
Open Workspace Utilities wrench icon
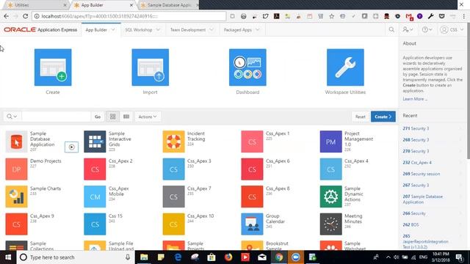click(x=345, y=67)
